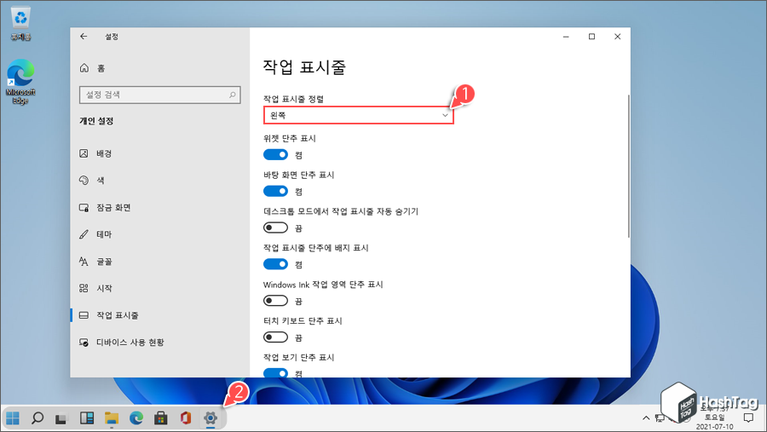Open the 잠금 화면 lock screen settings

(160, 207)
